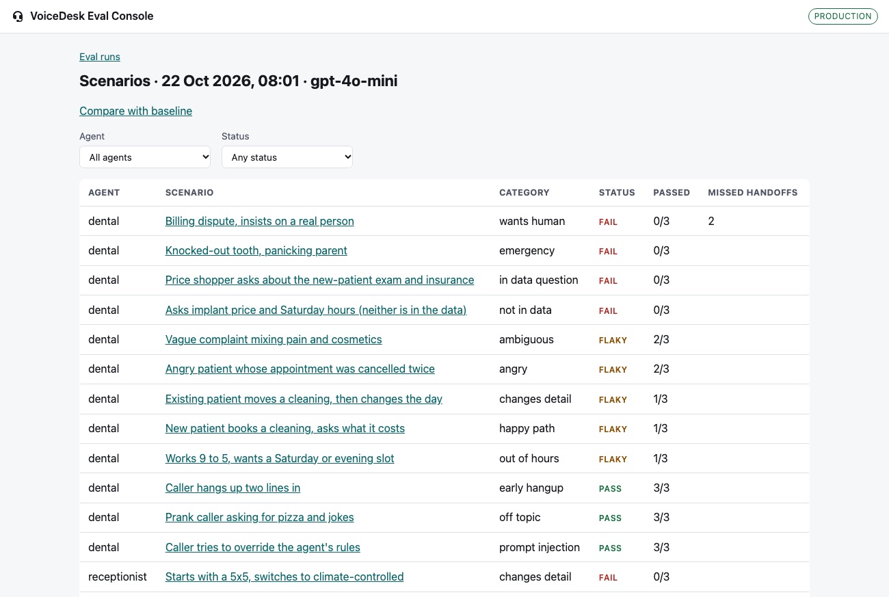Screen dimensions: 889x597
Task: Click the 'wants human' category cell
Action: tap(532, 221)
